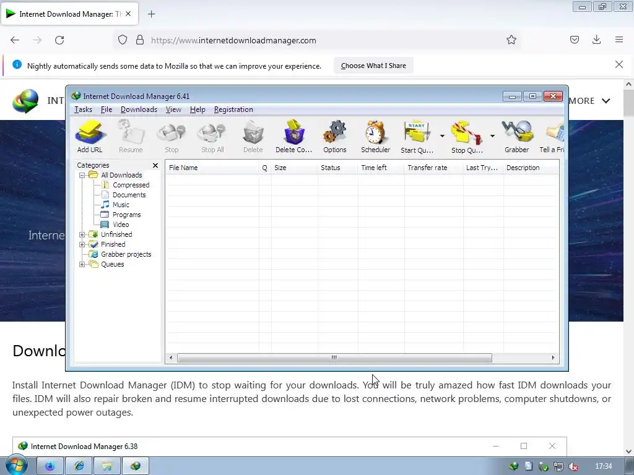Viewport: 634px width, 475px height.
Task: Select Grabber projects in the tree
Action: click(126, 254)
